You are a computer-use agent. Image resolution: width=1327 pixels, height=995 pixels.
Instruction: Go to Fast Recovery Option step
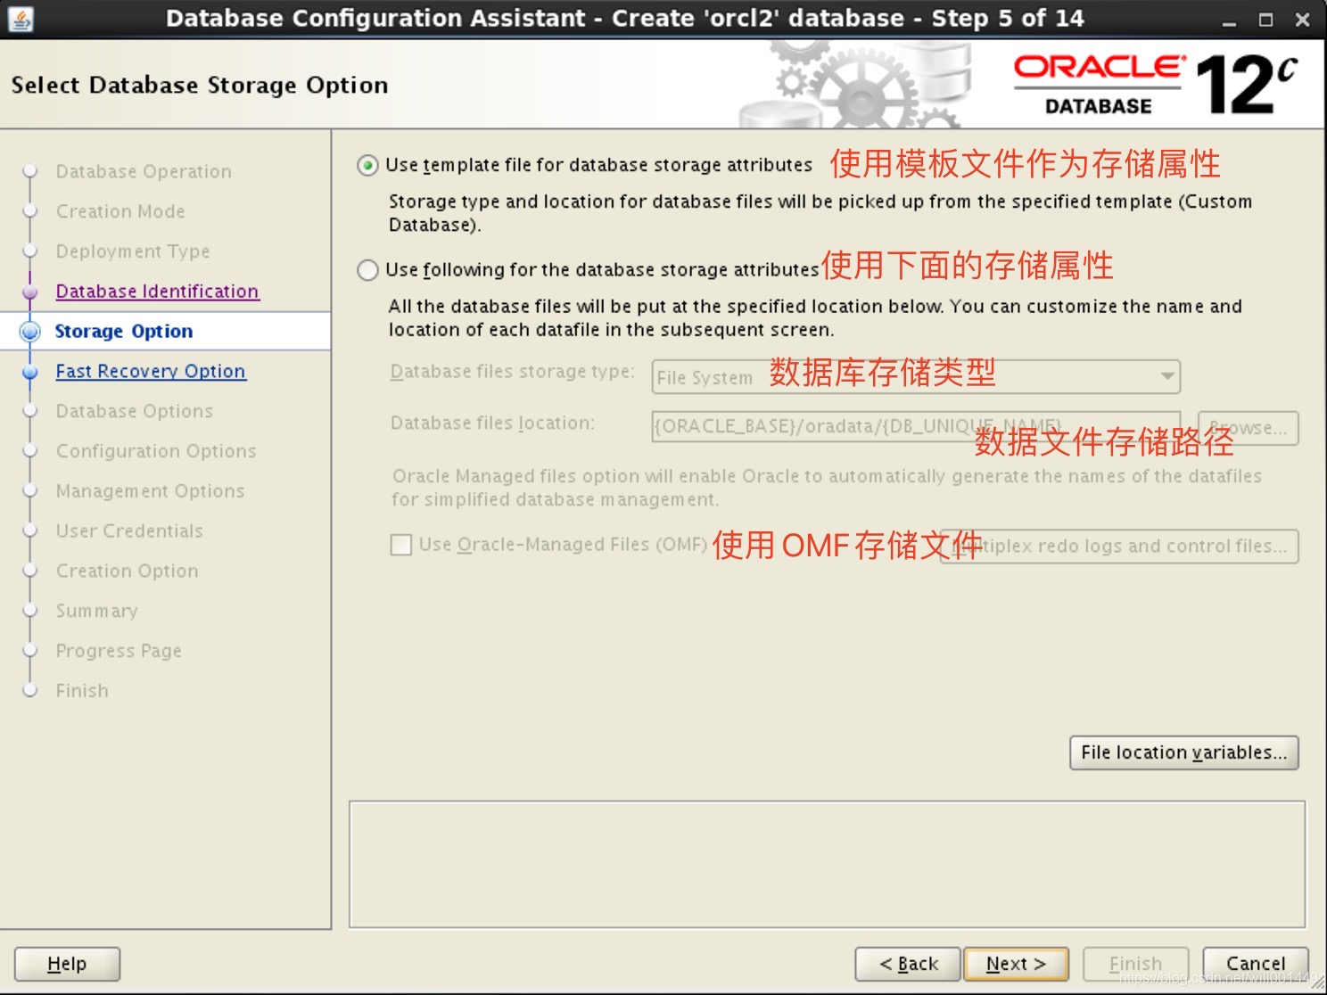tap(151, 371)
